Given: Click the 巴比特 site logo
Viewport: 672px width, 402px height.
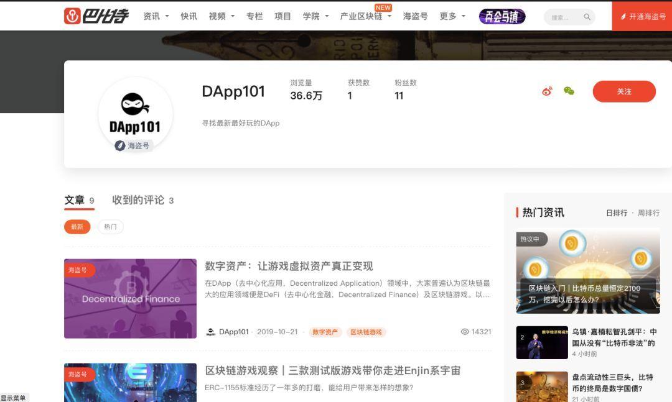Looking at the screenshot, I should pos(96,16).
